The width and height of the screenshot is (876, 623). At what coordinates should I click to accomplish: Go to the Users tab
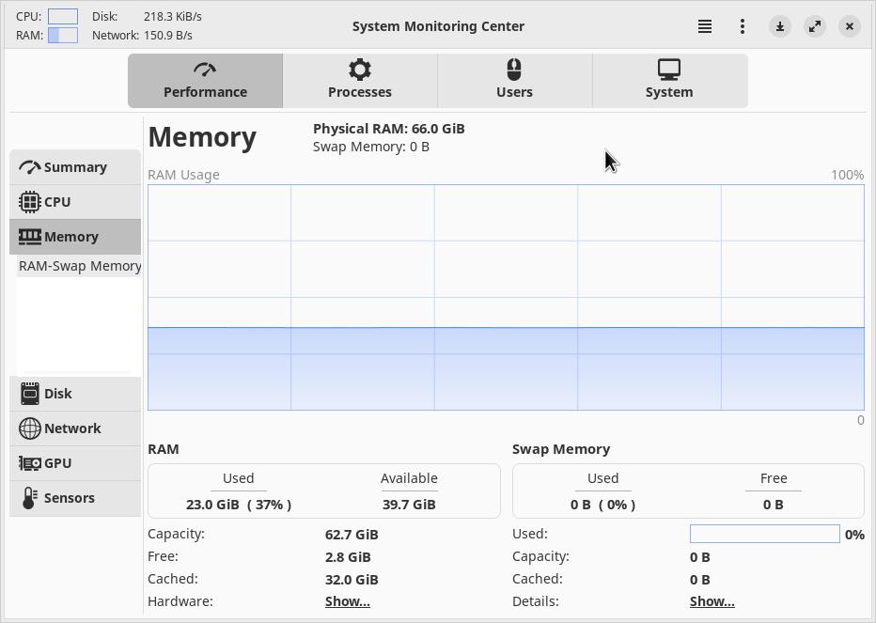click(x=514, y=81)
